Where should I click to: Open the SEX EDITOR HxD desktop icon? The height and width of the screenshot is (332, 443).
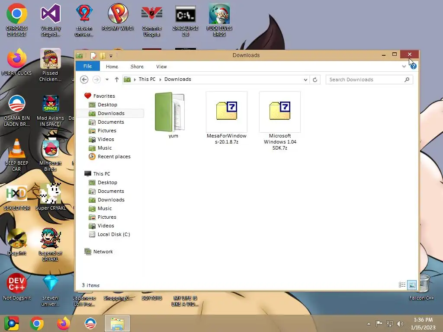(17, 197)
